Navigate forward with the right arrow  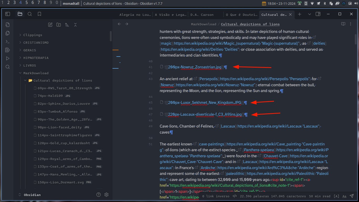coord(127,24)
